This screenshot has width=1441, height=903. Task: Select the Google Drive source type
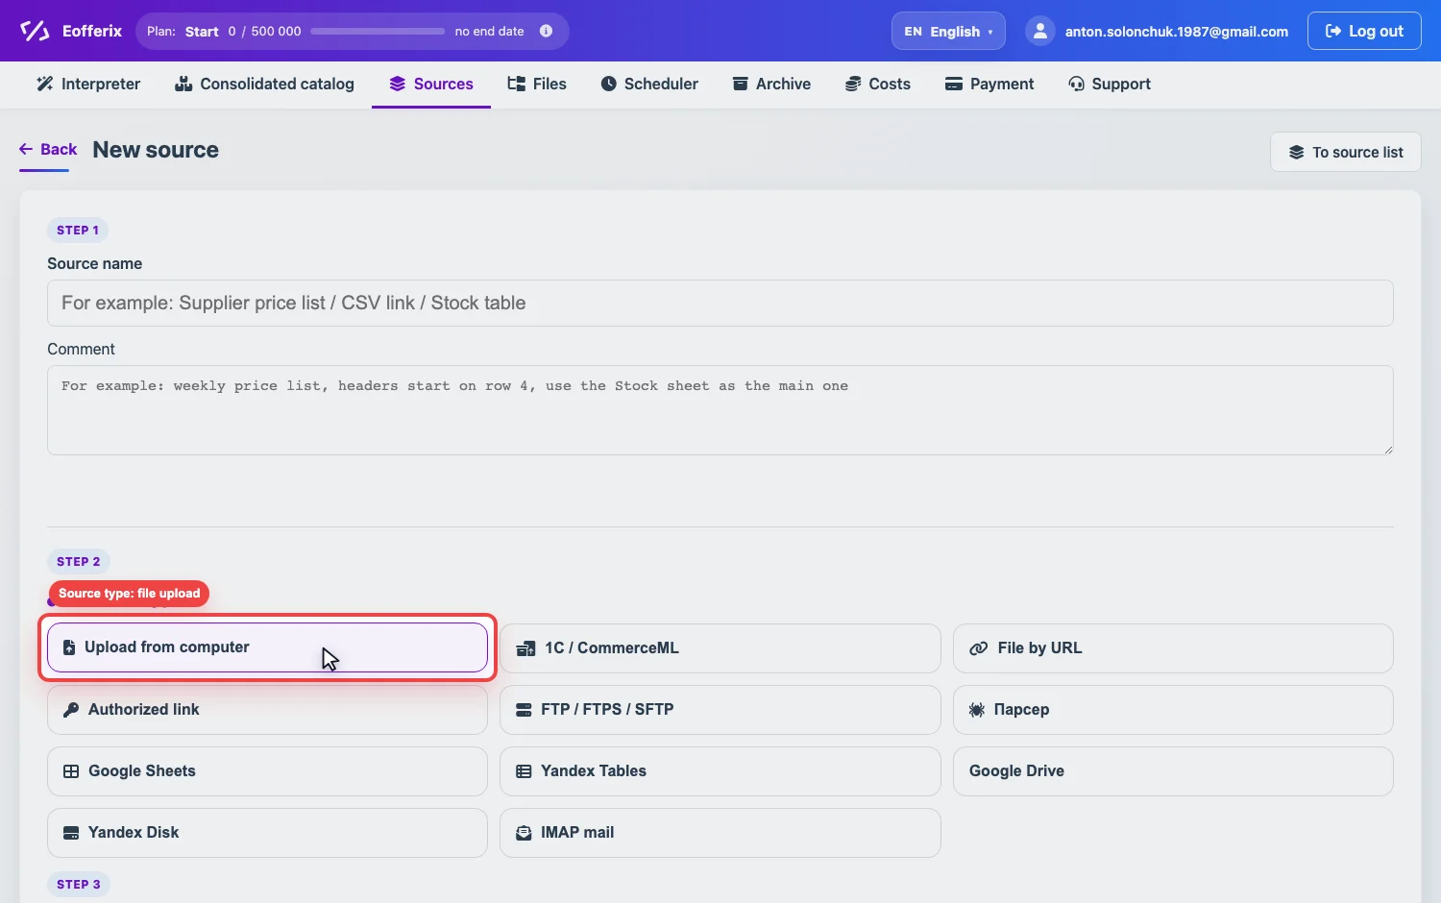click(x=1173, y=771)
